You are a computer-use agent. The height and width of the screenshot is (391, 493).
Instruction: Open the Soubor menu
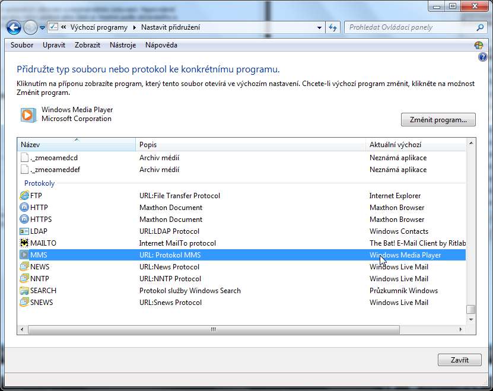[22, 45]
